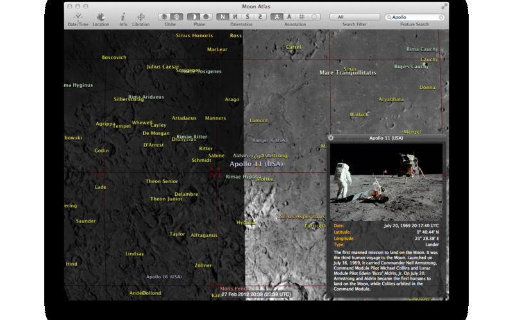Open the Date/Time settings
Image resolution: width=513 pixels, height=320 pixels.
78,17
